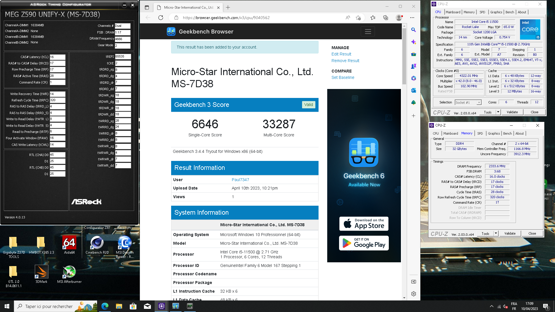The height and width of the screenshot is (312, 555).
Task: Open the Copilot sparkle icon in Edge sidebar
Action: (x=414, y=42)
